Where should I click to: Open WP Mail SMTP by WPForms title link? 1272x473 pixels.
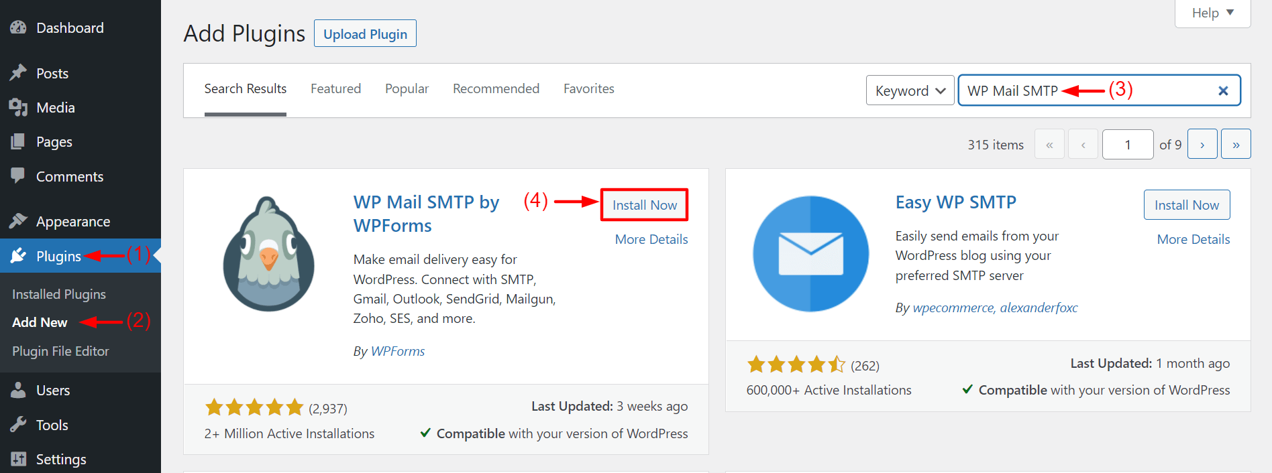pos(427,214)
